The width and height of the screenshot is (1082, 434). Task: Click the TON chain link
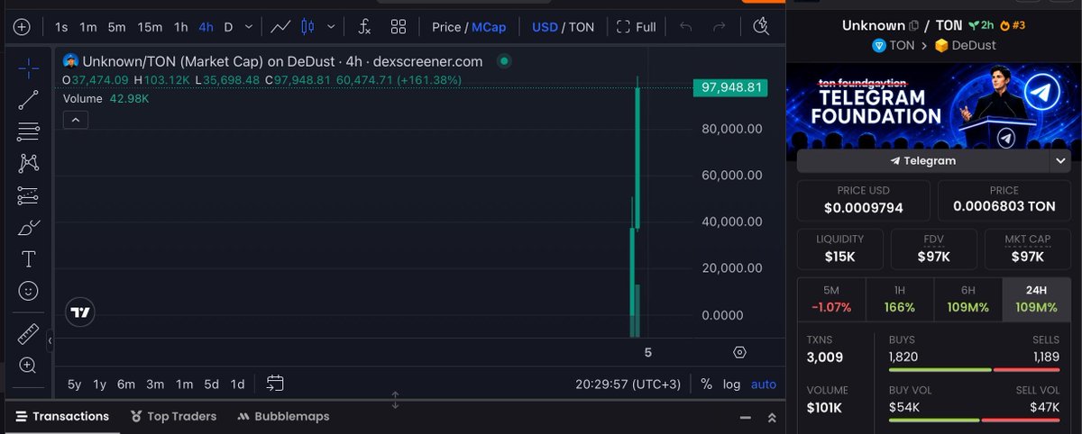[x=893, y=45]
